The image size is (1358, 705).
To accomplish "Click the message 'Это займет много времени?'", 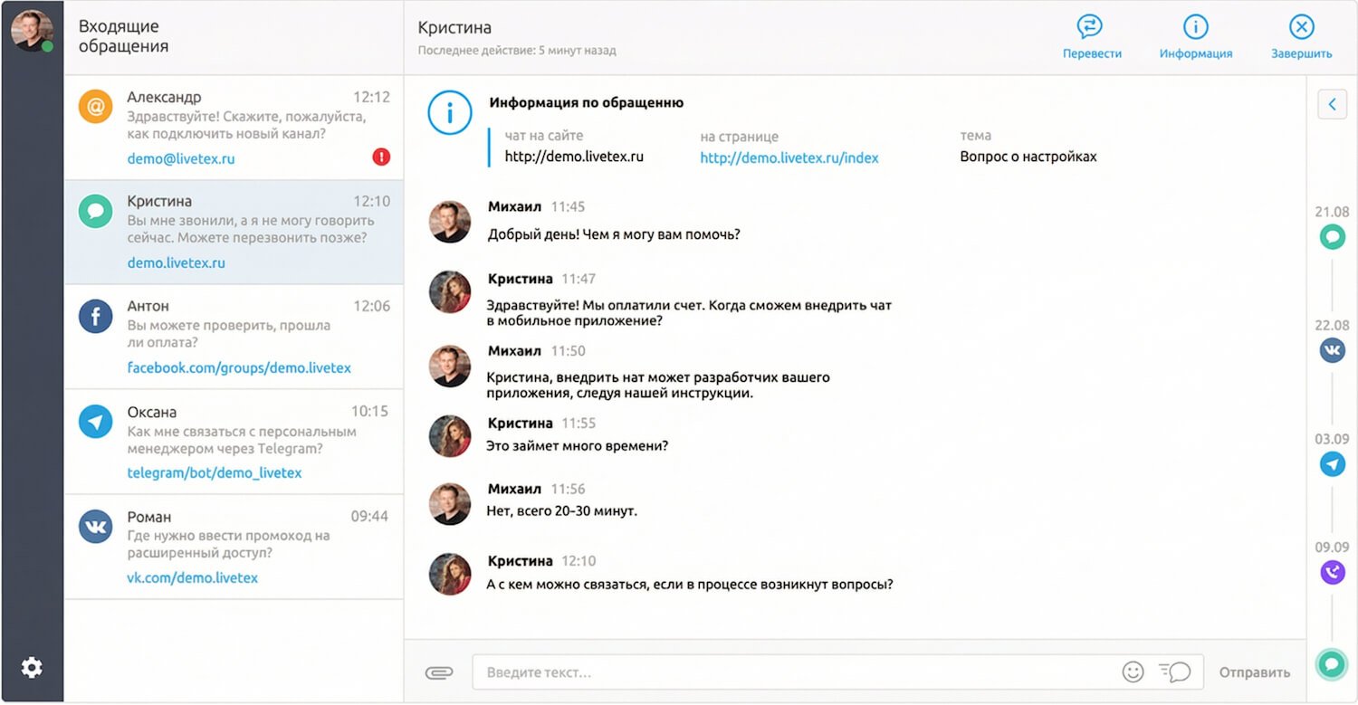I will click(578, 446).
